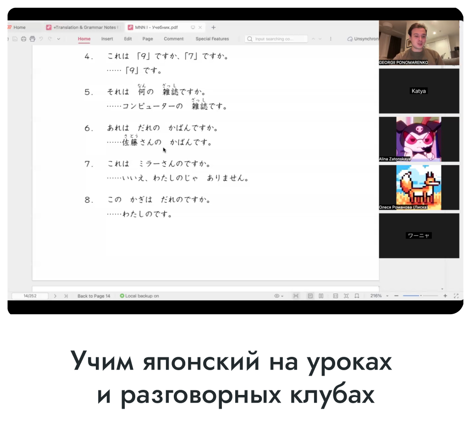Zoom out with the minus button
470x444 pixels.
[396, 296]
